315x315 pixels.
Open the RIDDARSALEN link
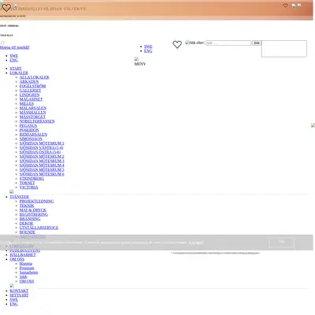[x=33, y=135]
